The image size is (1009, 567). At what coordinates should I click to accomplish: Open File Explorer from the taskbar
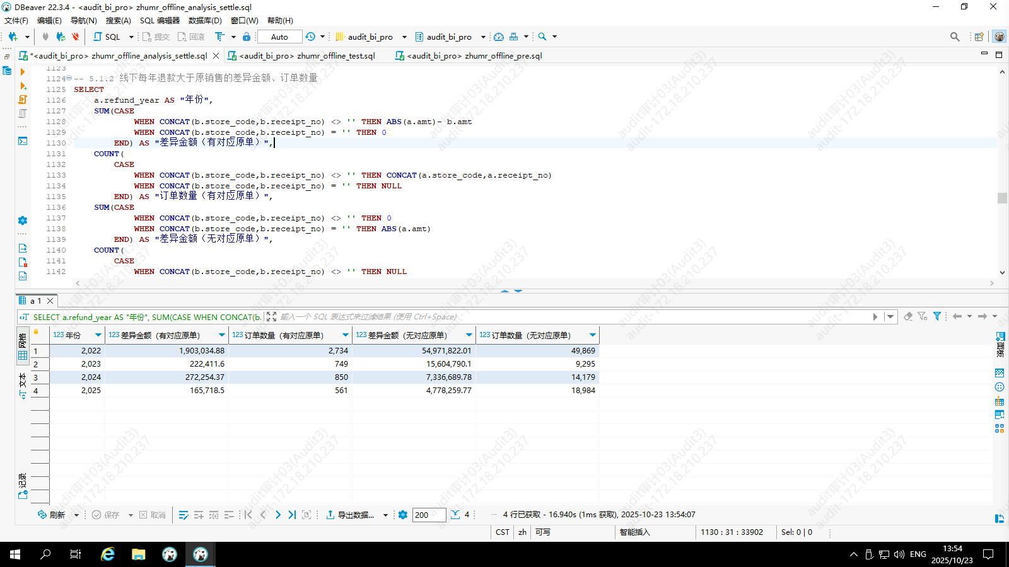[x=139, y=554]
